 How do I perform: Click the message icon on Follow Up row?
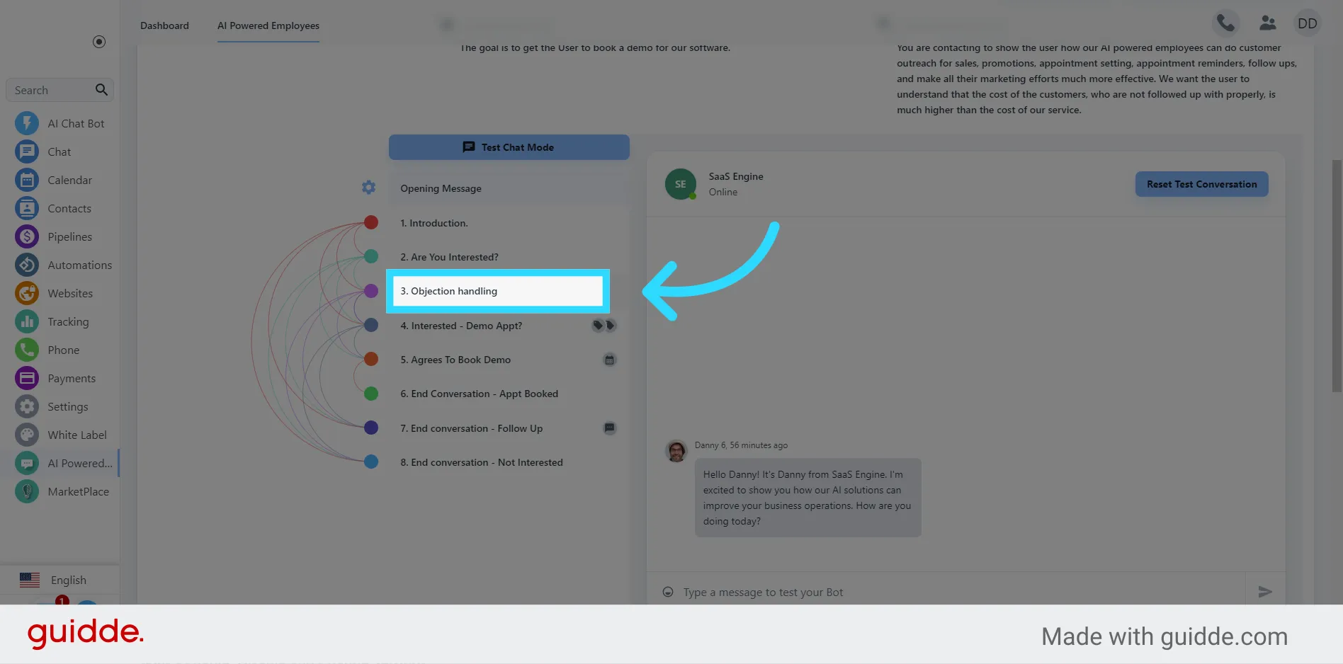point(609,428)
